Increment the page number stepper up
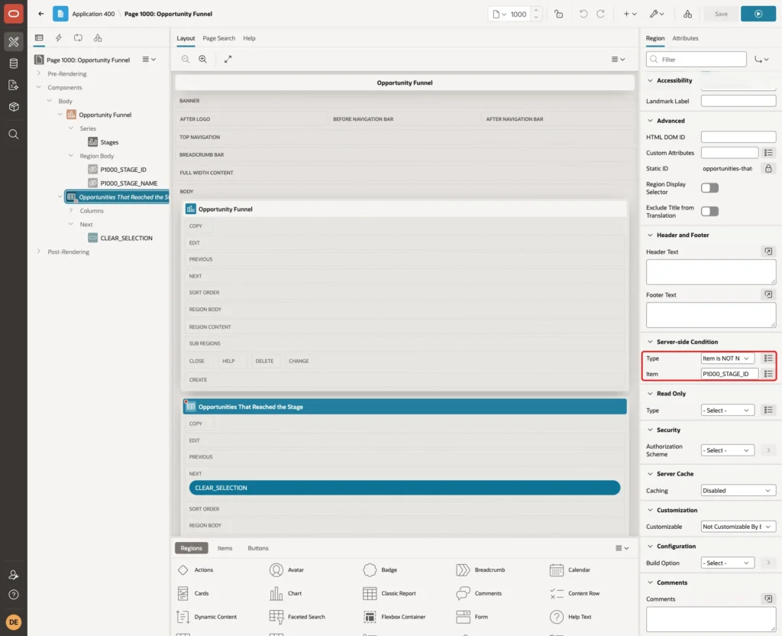Viewport: 782px width, 636px height. [x=536, y=10]
